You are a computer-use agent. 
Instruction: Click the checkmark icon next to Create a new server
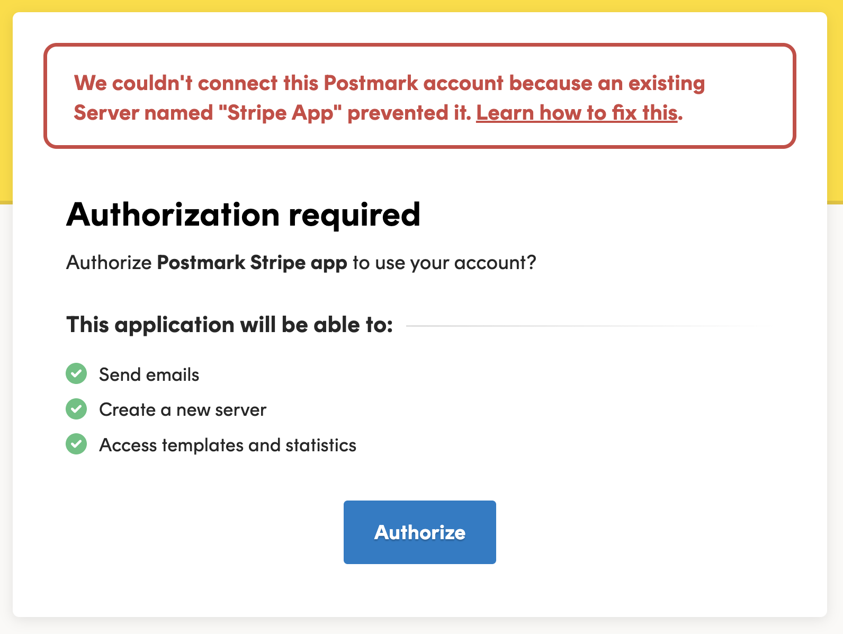pos(76,409)
